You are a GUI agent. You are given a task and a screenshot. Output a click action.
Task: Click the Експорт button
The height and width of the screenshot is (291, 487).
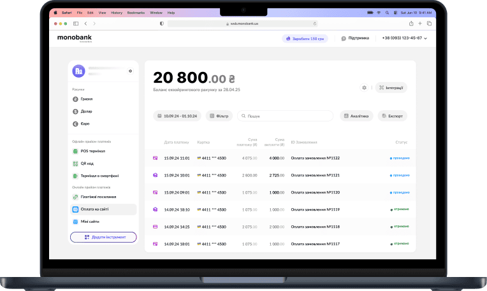(392, 116)
